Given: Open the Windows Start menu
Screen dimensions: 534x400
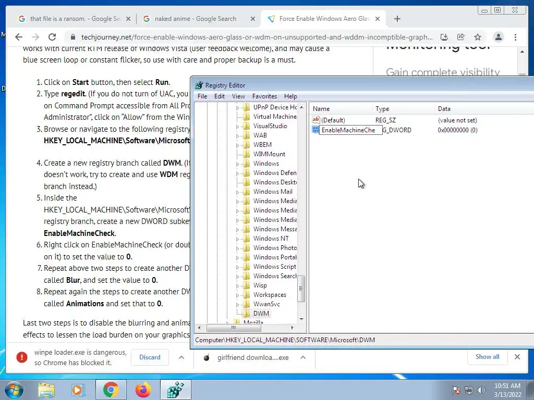Looking at the screenshot, I should [13, 390].
